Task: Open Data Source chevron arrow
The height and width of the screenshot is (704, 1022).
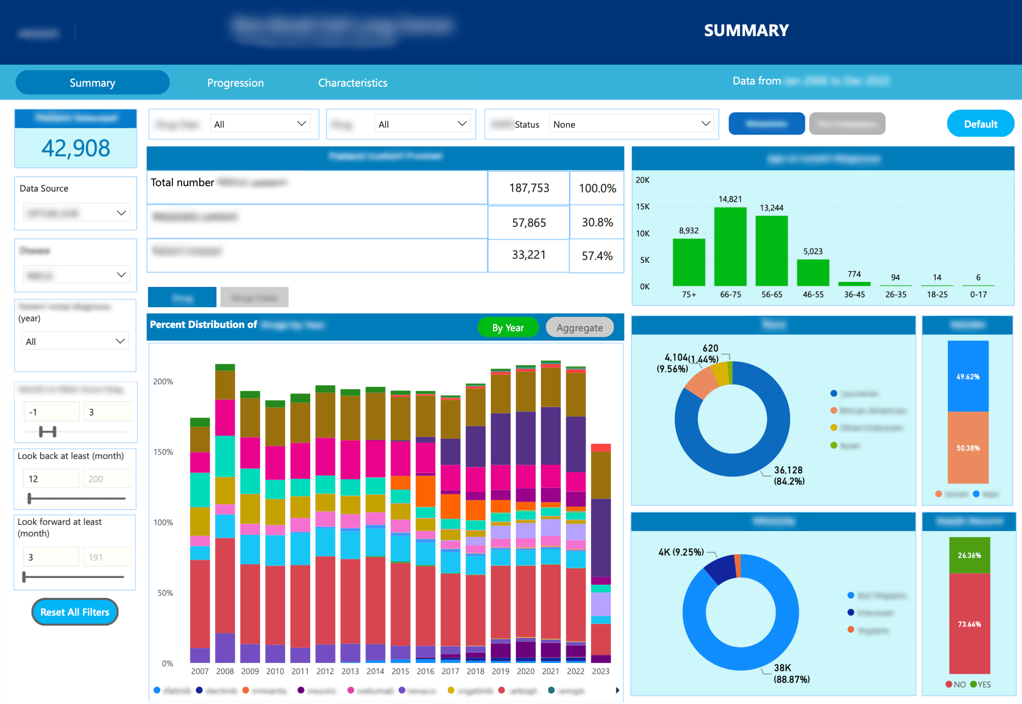Action: pos(121,213)
